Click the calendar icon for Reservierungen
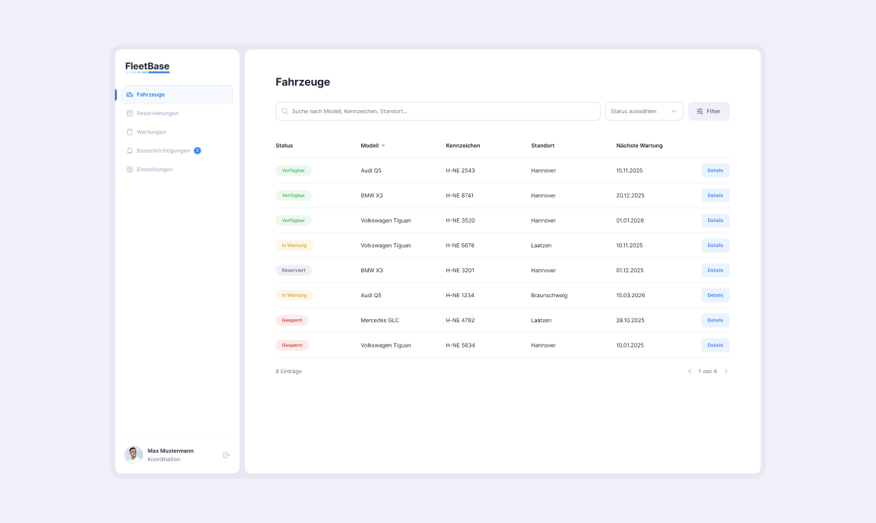The height and width of the screenshot is (523, 876). tap(130, 113)
